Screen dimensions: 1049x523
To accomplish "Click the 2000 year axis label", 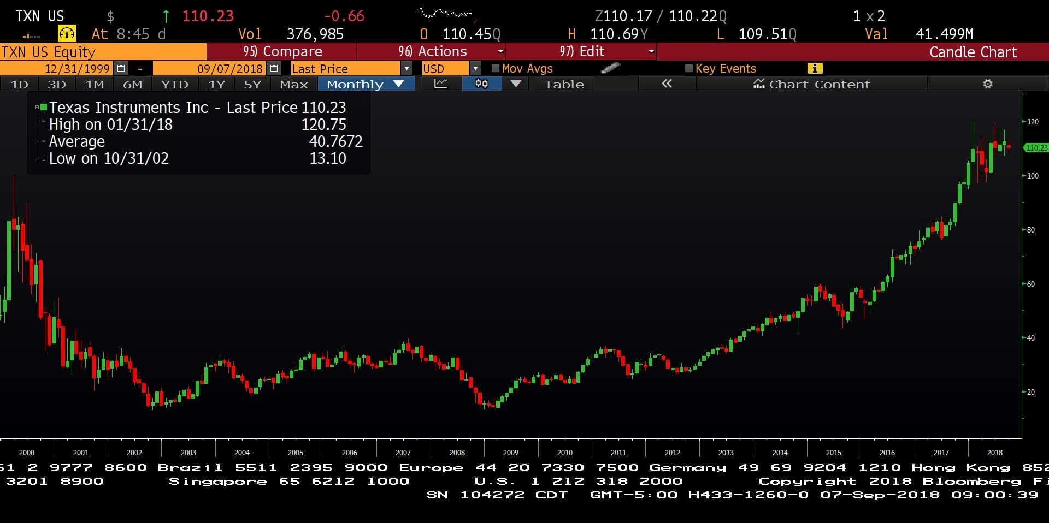I will pos(26,453).
